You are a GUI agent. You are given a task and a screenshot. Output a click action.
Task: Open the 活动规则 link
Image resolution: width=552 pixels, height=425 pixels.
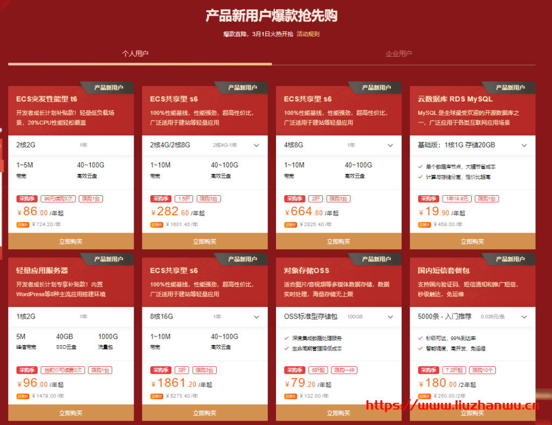(x=308, y=33)
